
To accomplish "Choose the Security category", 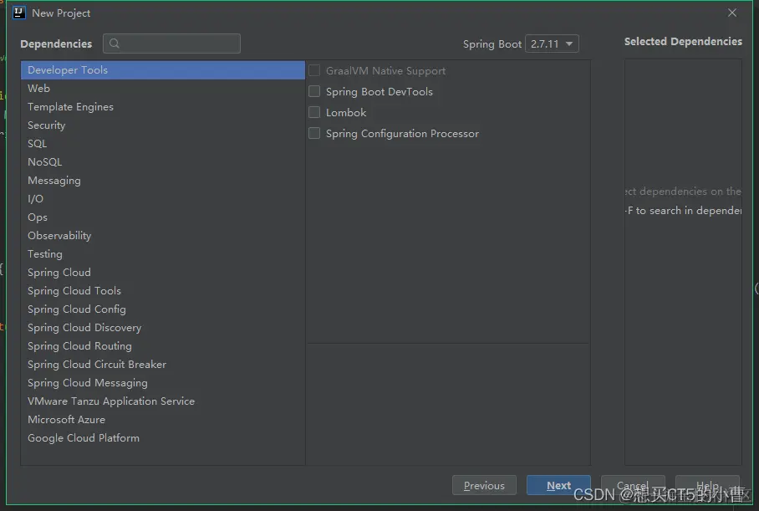I will 163,125.
